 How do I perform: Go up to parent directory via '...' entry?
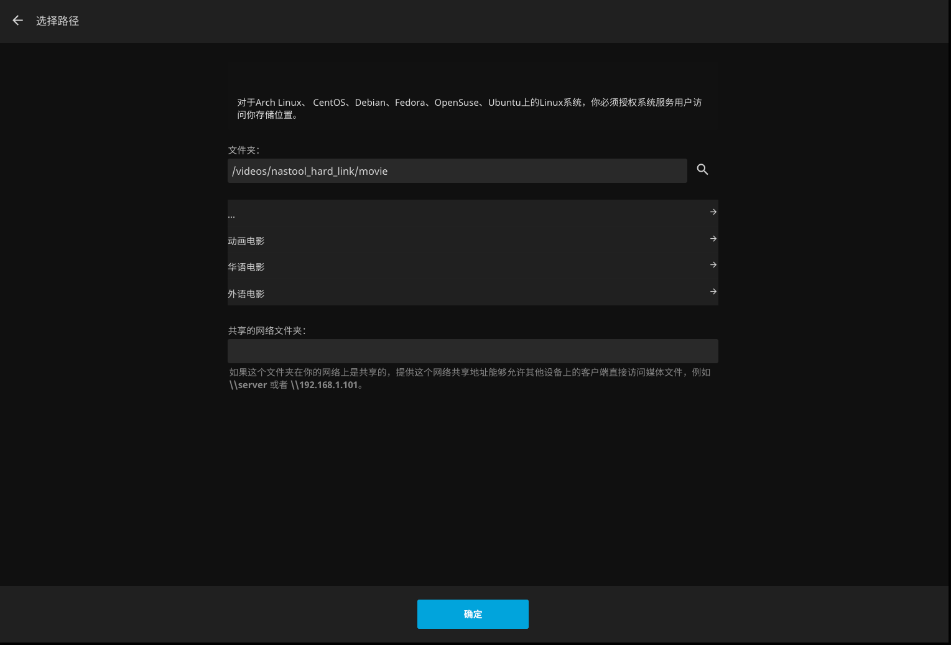(x=231, y=215)
